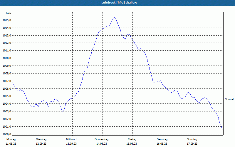235x147 pixels.
Task: Select the Samstag 16.09.23 date label
Action: (162, 141)
